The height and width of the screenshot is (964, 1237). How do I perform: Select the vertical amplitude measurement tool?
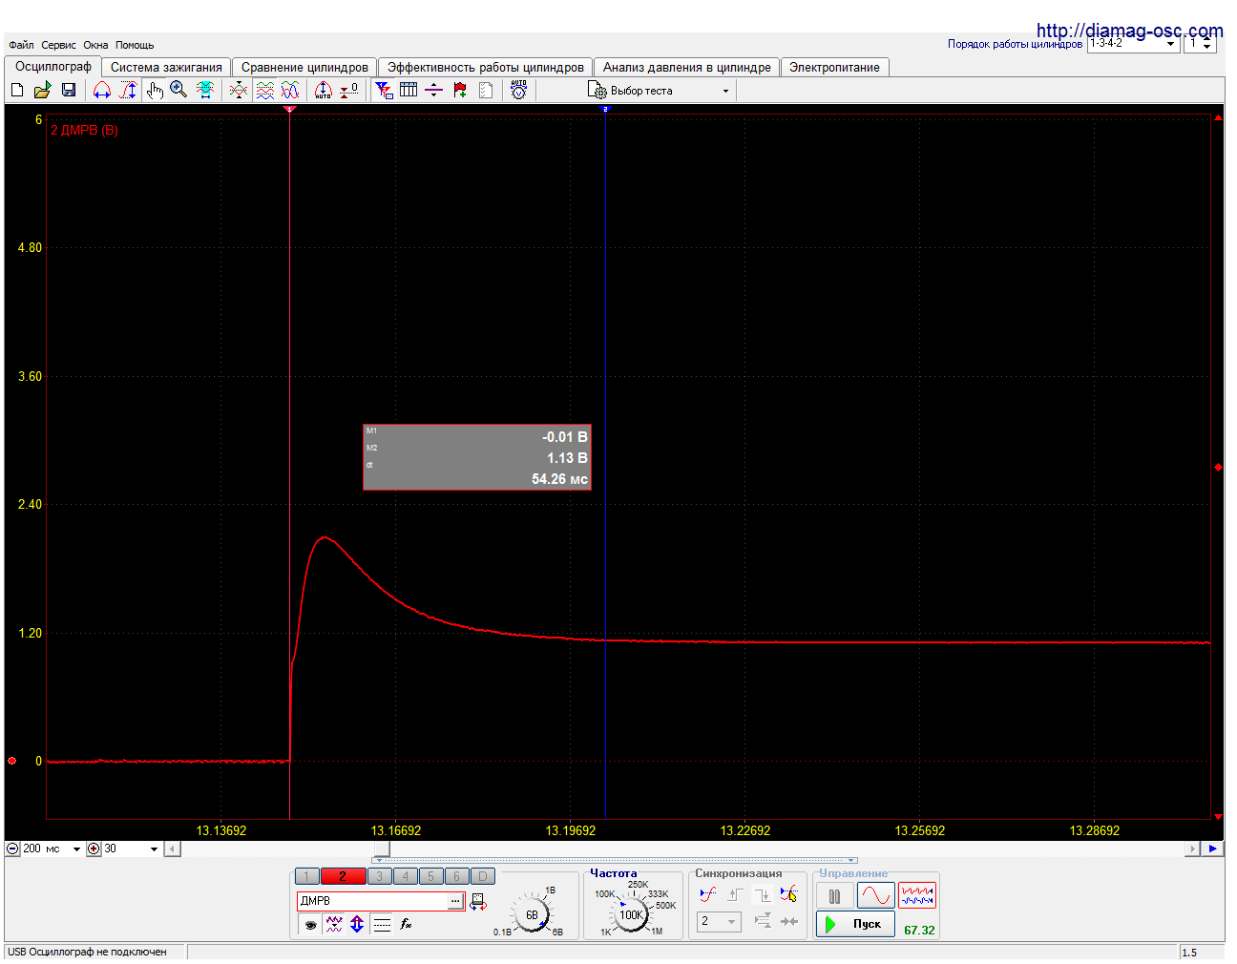click(127, 90)
